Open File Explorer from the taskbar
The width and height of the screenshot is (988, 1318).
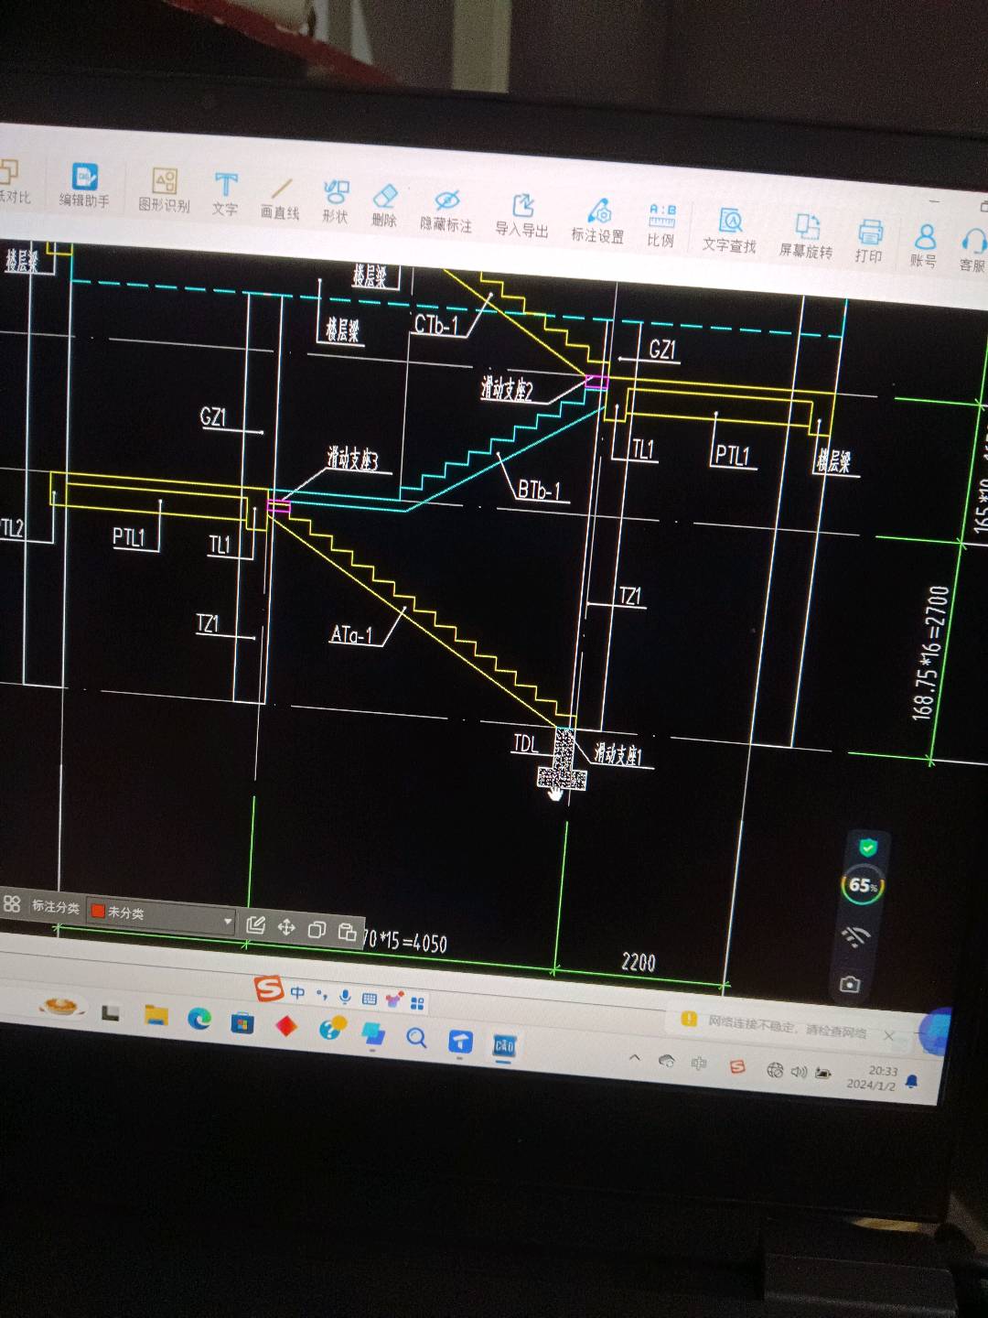pyautogui.click(x=156, y=1014)
